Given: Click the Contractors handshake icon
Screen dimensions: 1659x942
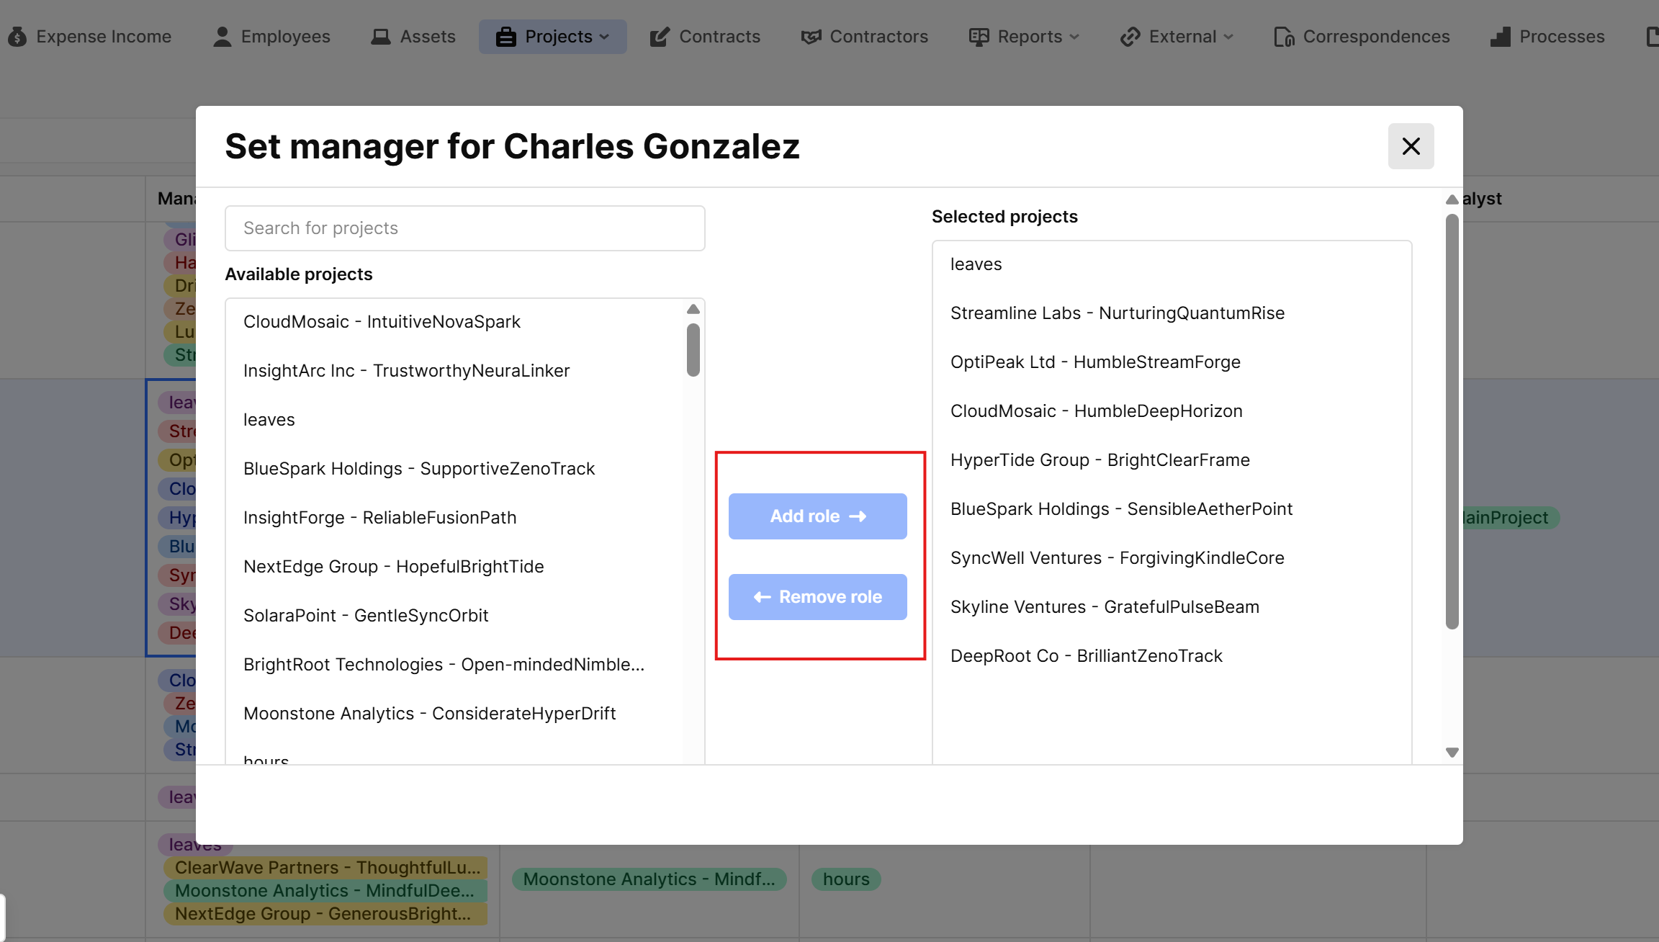Looking at the screenshot, I should coord(811,37).
